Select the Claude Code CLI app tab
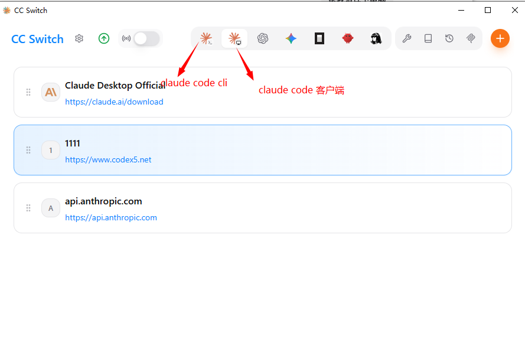The width and height of the screenshot is (525, 352). click(x=206, y=38)
